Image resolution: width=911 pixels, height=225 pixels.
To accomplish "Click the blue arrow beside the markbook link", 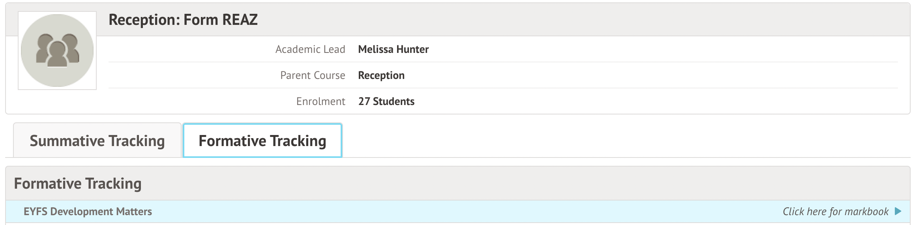I will (x=898, y=211).
